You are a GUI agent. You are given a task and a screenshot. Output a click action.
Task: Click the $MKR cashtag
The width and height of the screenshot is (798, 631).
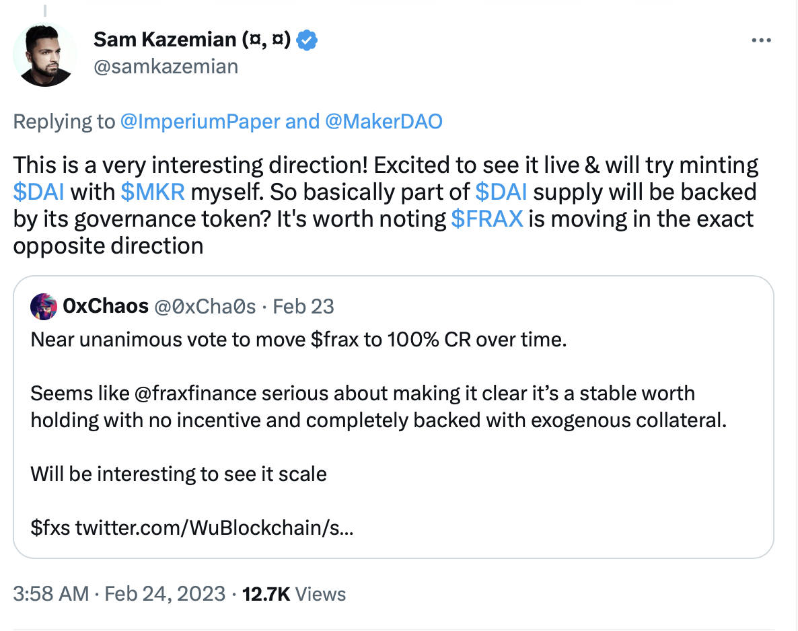pos(153,192)
